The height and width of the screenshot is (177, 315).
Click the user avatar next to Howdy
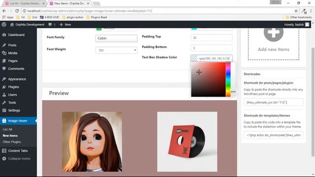pos(307,25)
